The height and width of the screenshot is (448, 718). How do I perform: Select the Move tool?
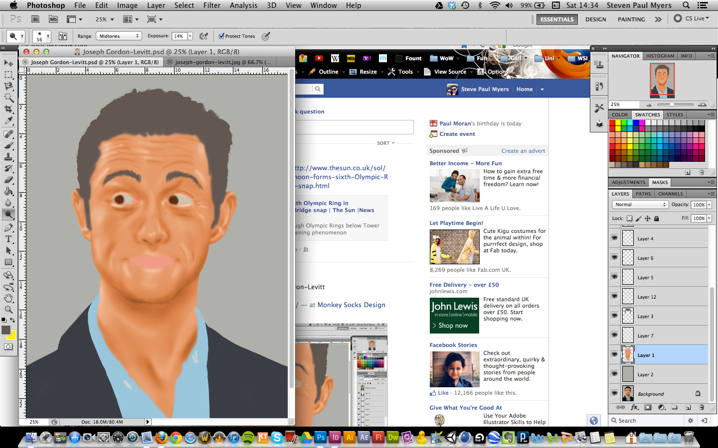[8, 63]
